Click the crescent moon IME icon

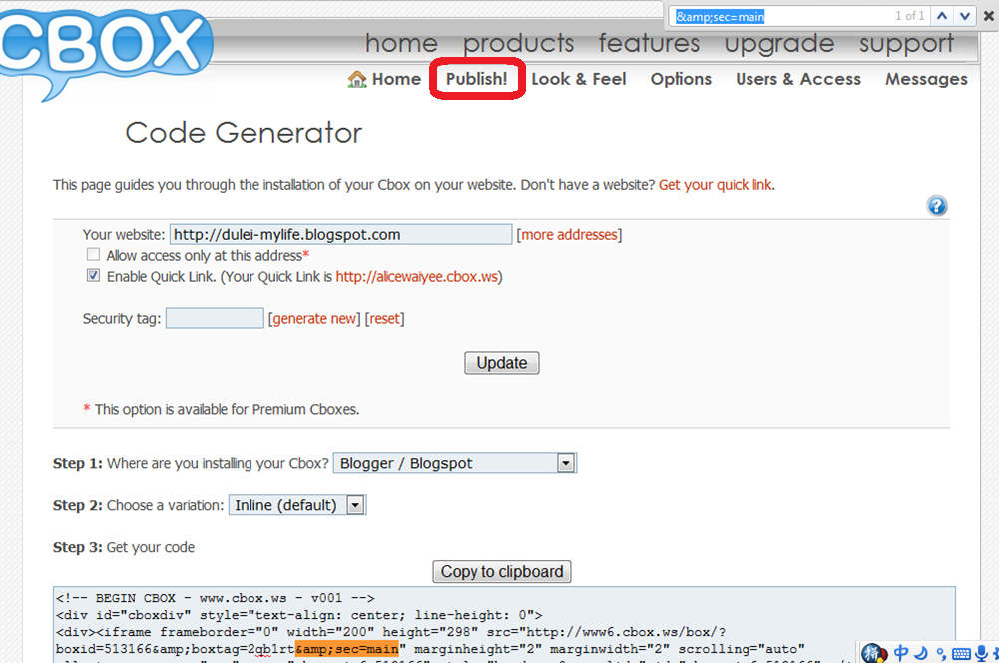pos(921,653)
